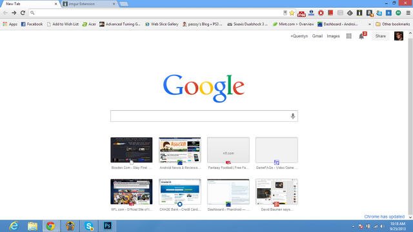Reload the page with the refresh icon

click(x=23, y=13)
